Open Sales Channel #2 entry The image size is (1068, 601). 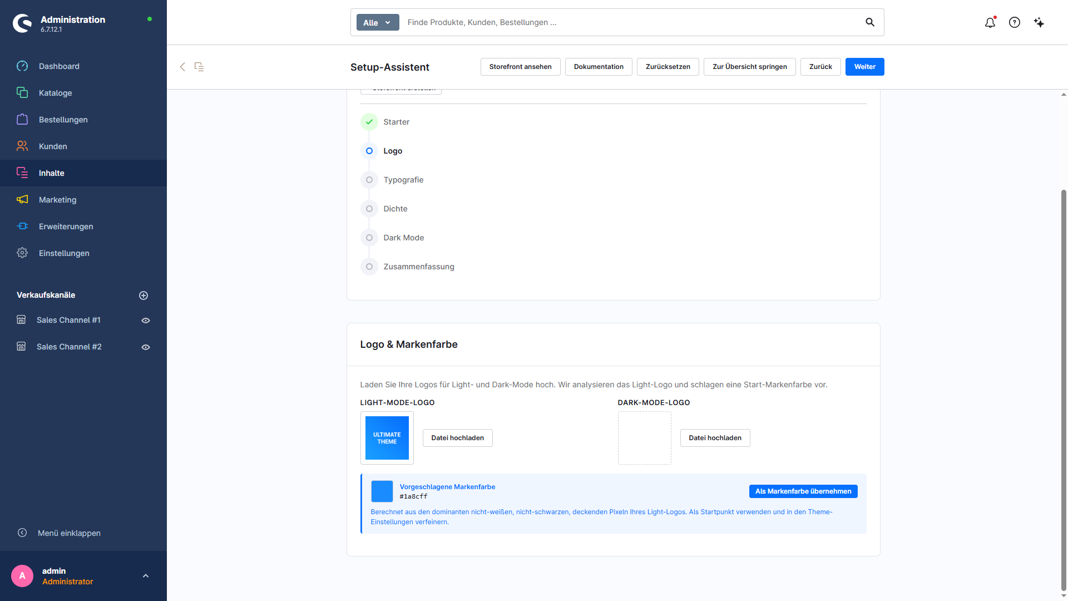69,347
